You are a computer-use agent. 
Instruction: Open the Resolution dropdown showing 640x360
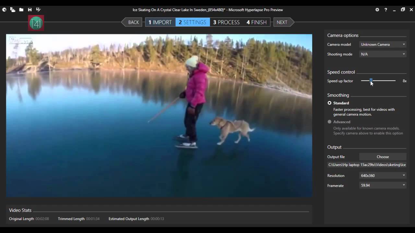[x=383, y=175]
